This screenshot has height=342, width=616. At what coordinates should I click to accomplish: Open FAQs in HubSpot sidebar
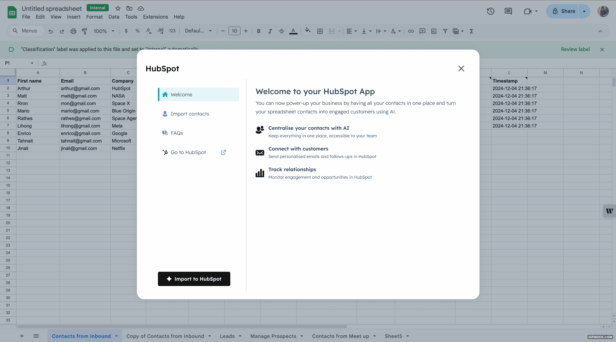click(x=199, y=133)
